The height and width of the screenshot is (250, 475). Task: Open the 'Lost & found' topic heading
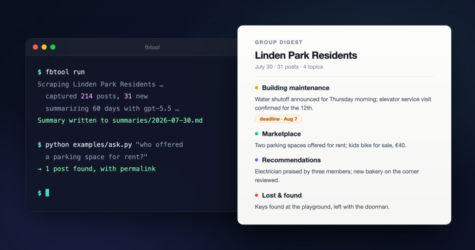pos(282,195)
